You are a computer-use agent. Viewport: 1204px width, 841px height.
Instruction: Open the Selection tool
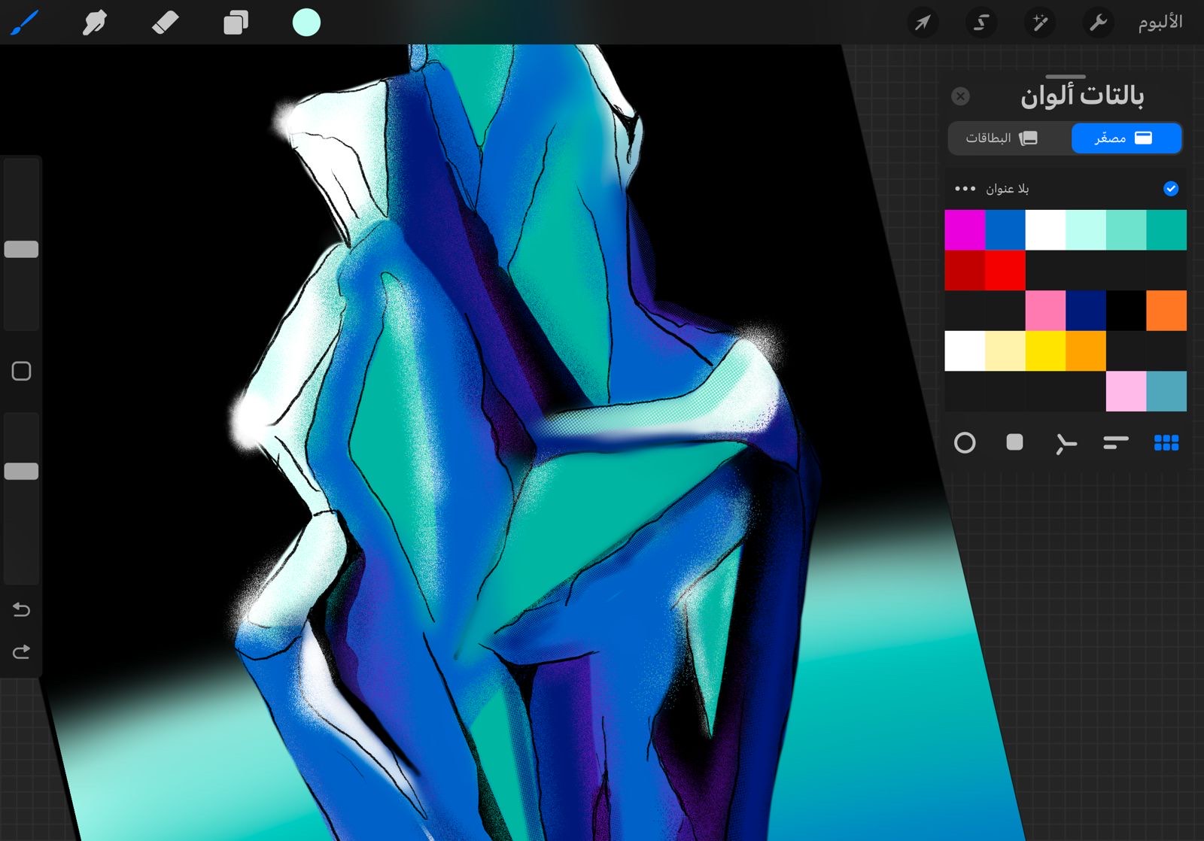[x=981, y=23]
